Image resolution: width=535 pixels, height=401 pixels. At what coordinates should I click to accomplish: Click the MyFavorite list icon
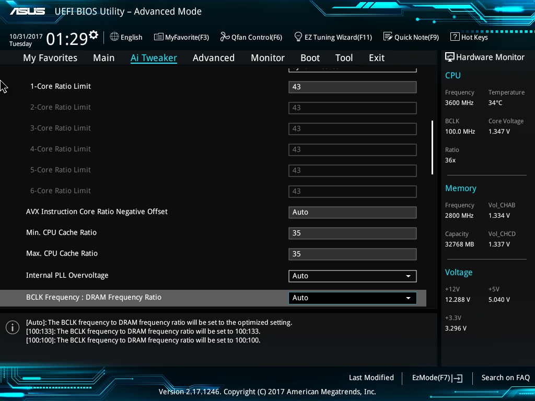(x=159, y=37)
